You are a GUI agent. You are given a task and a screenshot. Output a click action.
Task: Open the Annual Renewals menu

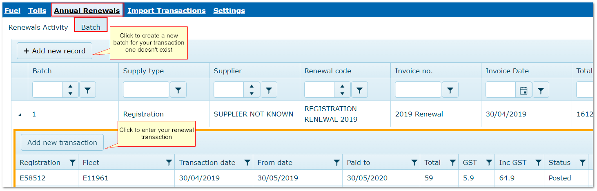tap(87, 11)
